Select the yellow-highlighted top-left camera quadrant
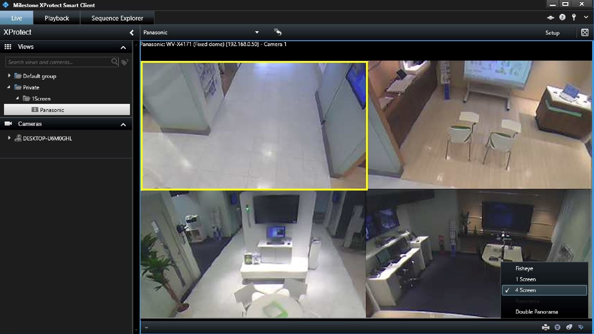The height and width of the screenshot is (334, 594). pos(254,126)
